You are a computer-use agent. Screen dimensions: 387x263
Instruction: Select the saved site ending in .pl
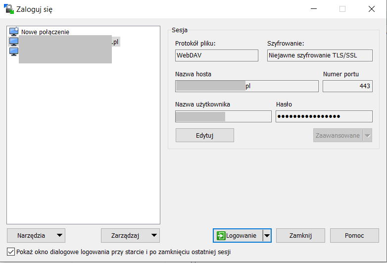(64, 43)
